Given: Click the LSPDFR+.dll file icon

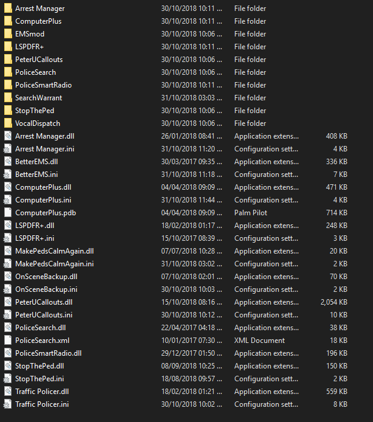Looking at the screenshot, I should [x=8, y=226].
